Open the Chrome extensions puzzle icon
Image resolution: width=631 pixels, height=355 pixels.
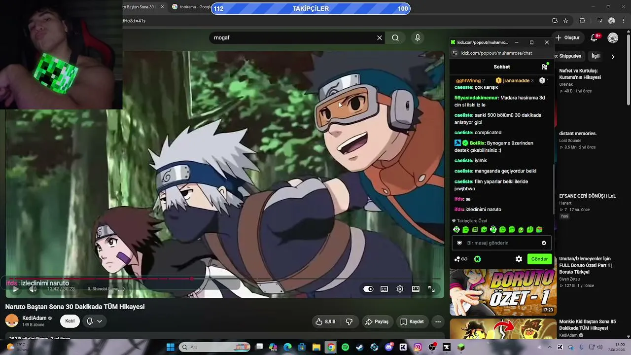pyautogui.click(x=582, y=21)
